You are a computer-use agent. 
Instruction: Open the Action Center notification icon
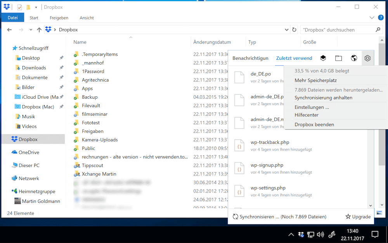coord(375,234)
